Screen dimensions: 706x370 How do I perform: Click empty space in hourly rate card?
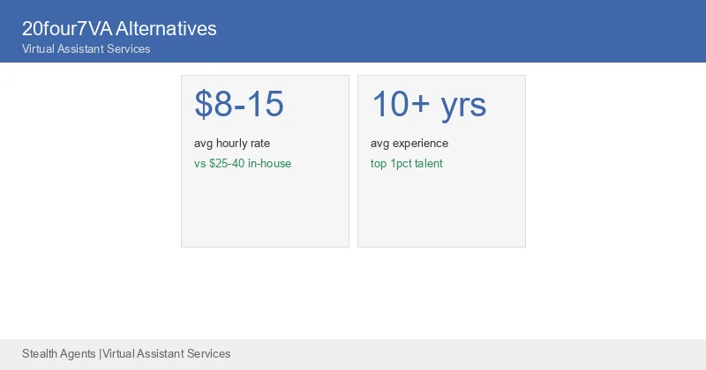[266, 209]
